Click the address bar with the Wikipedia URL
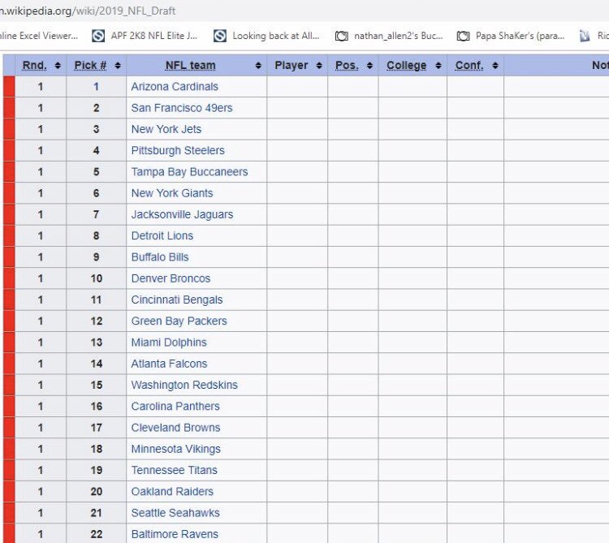 (88, 11)
